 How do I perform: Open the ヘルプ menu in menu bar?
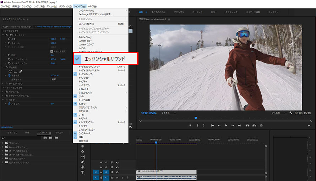pyautogui.click(x=92, y=6)
